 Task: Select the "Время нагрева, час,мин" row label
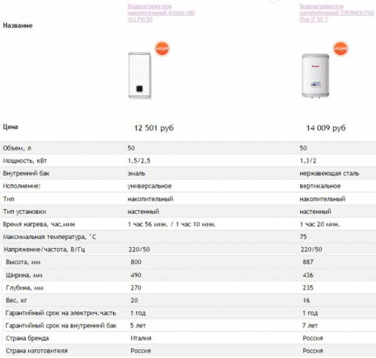39,224
